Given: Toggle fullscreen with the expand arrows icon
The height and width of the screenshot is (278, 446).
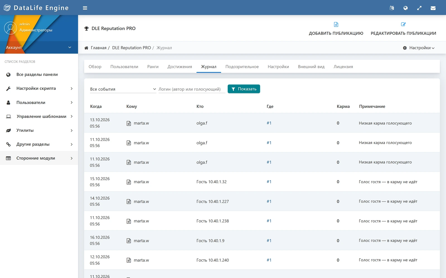Looking at the screenshot, I should [x=419, y=8].
